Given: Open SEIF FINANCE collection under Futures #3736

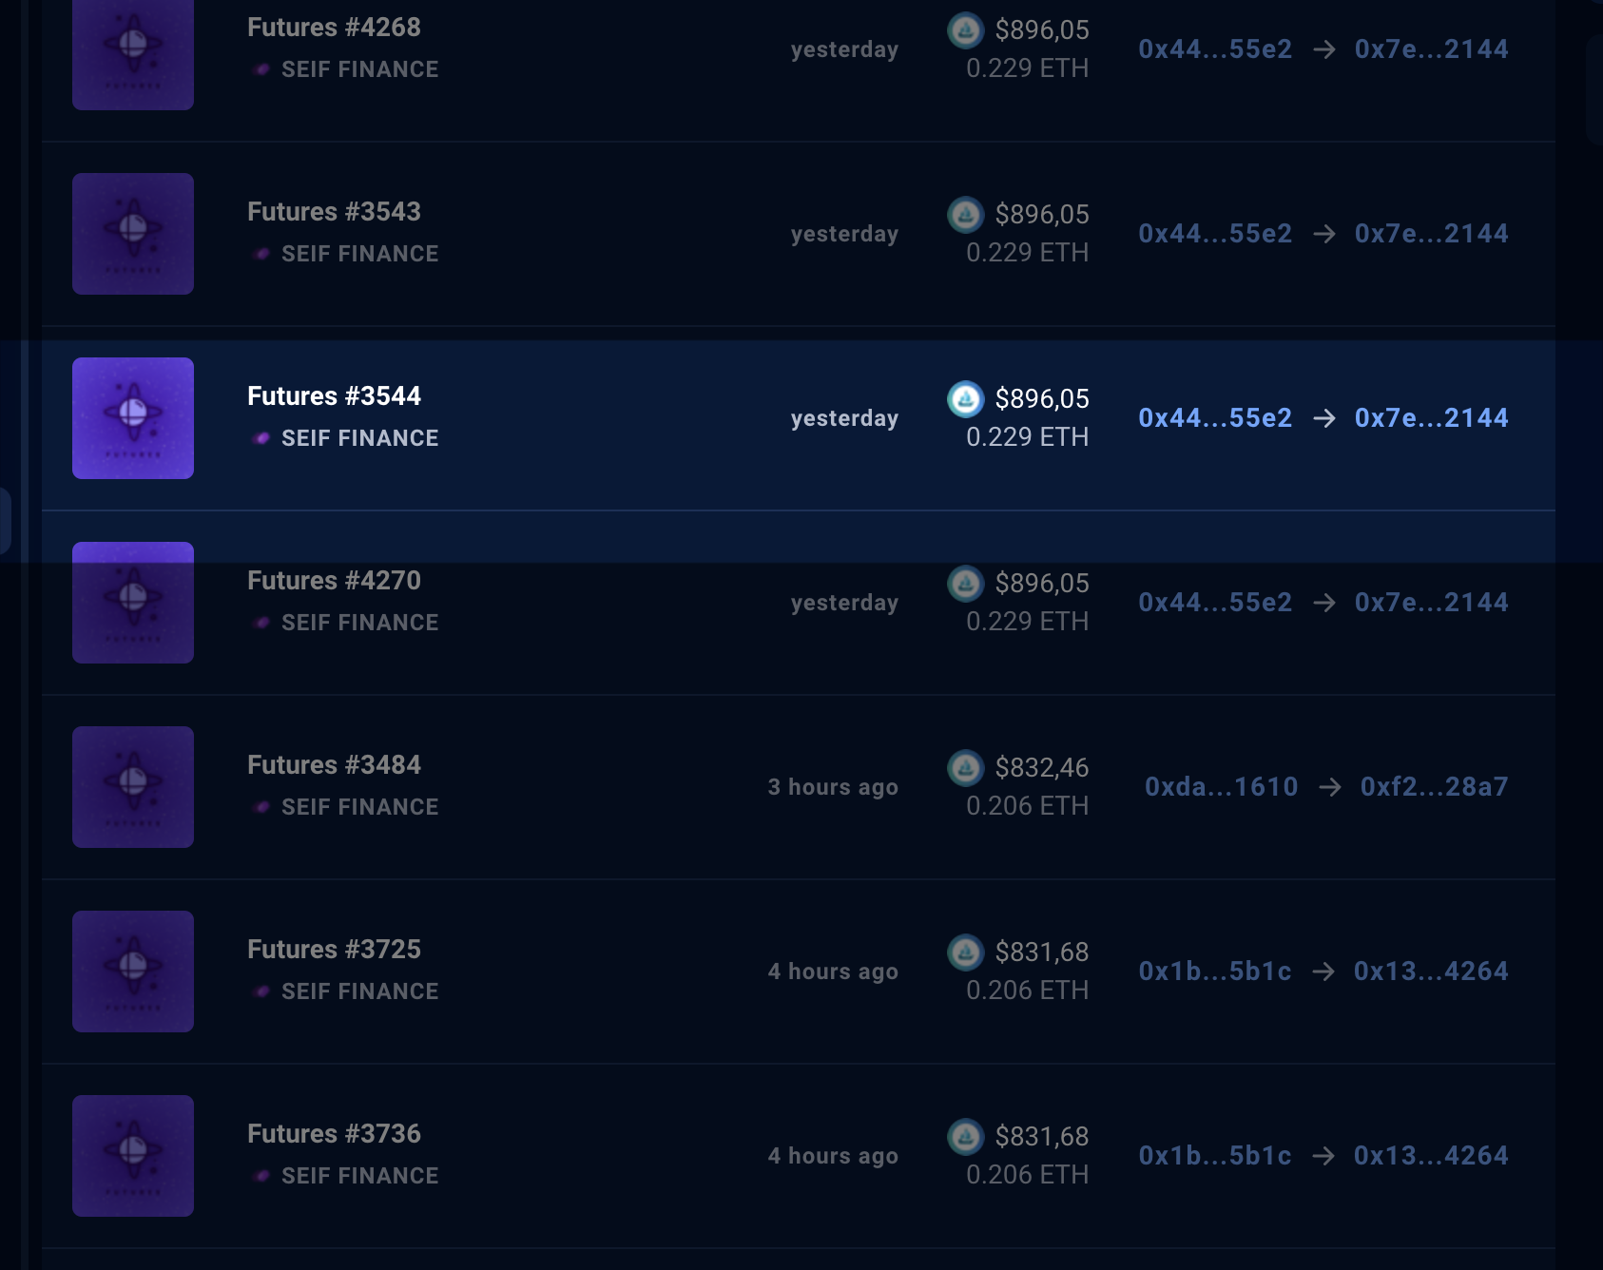Looking at the screenshot, I should click(x=359, y=1176).
